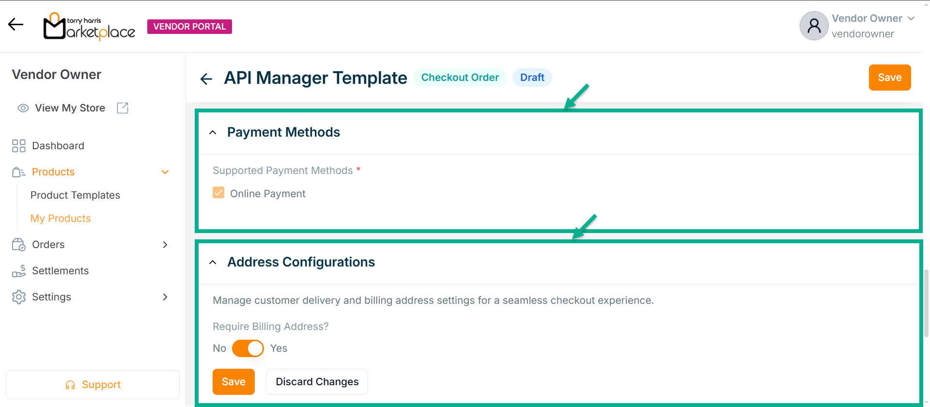Image resolution: width=930 pixels, height=407 pixels.
Task: Collapse the Payment Methods section
Action: [x=213, y=132]
